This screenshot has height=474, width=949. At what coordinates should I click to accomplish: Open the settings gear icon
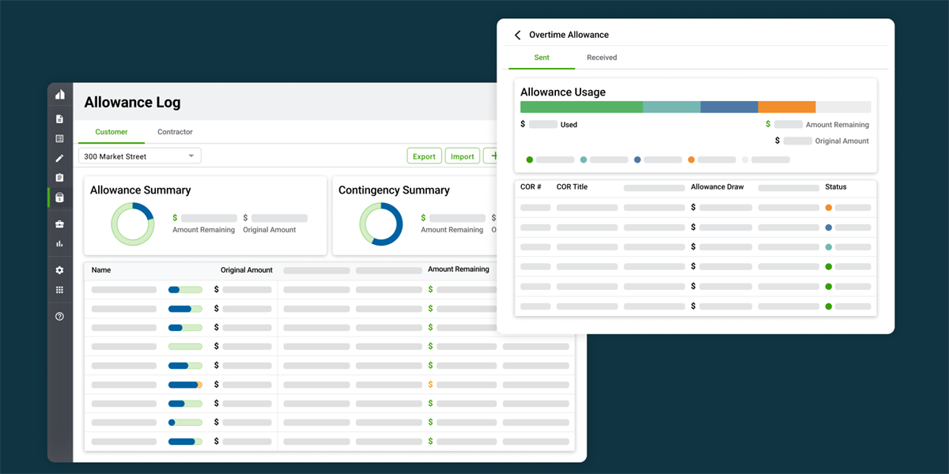(60, 270)
